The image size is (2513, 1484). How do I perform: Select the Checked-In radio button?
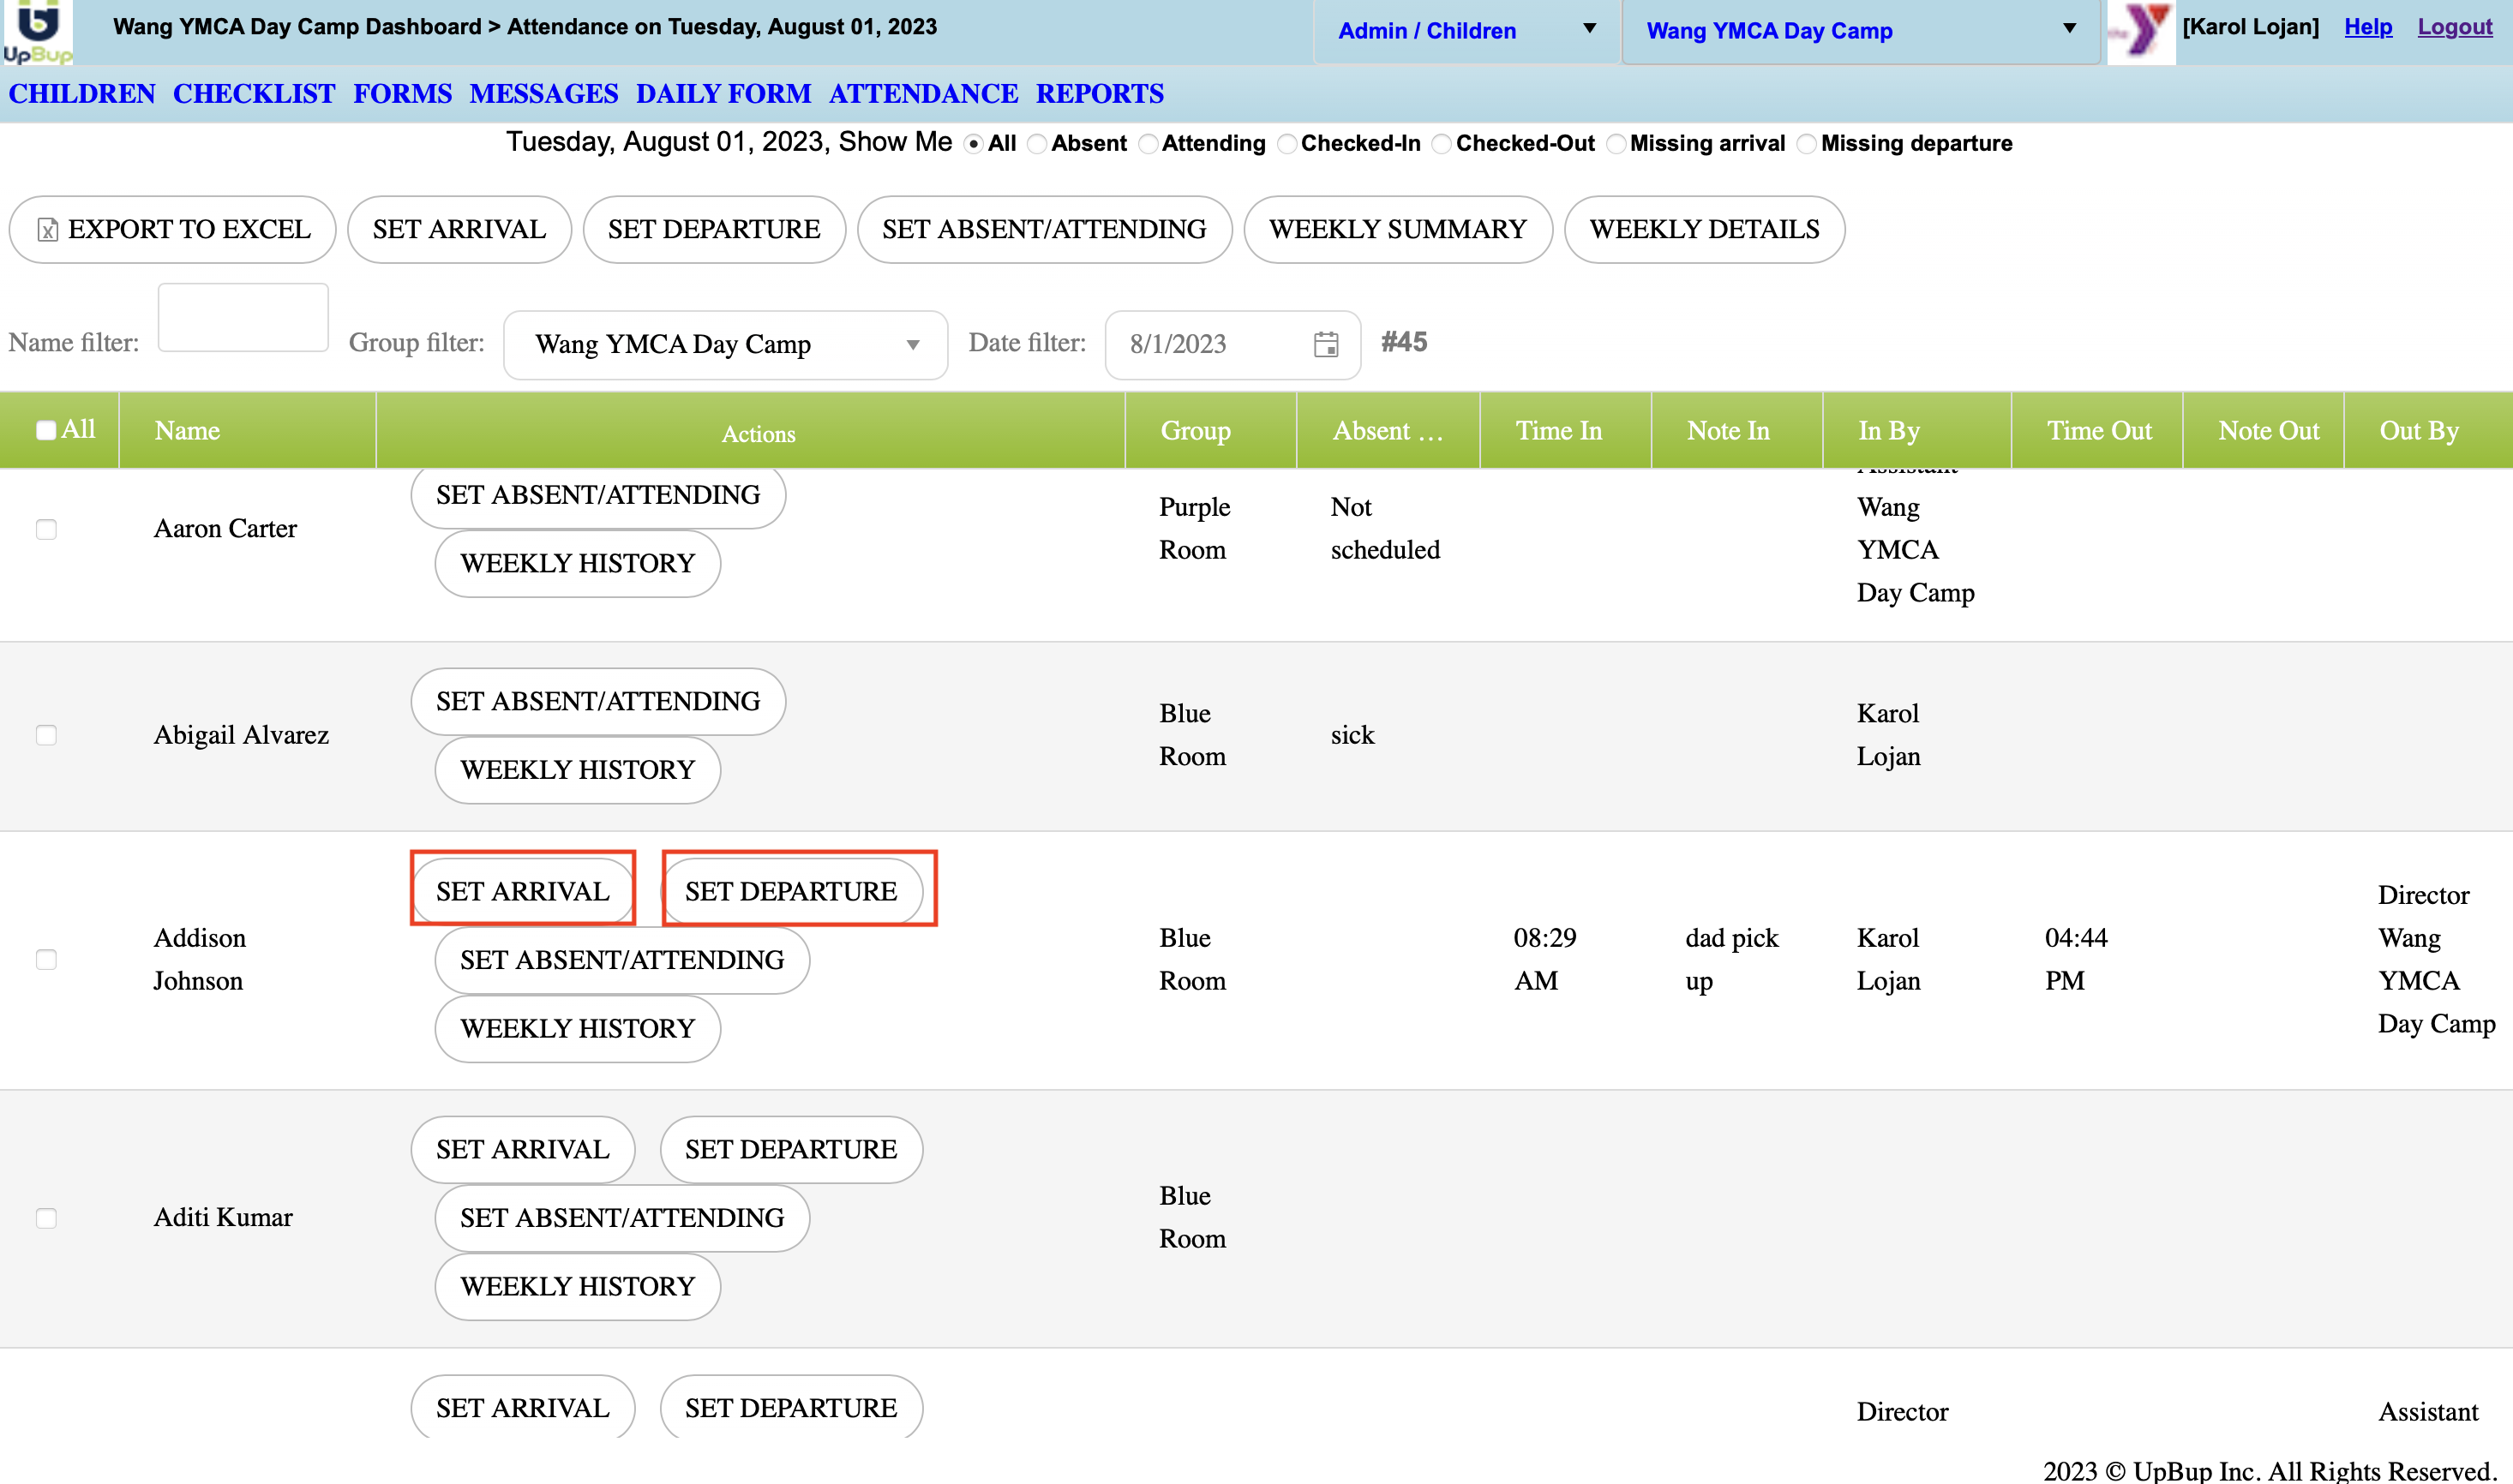1288,144
